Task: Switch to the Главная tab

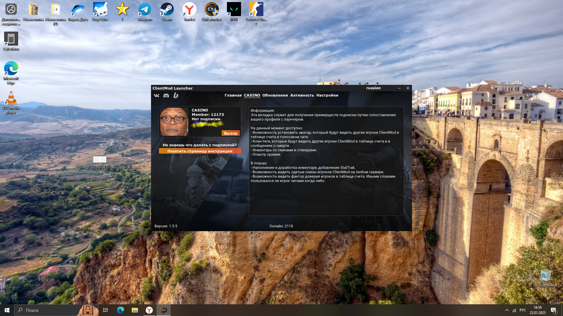Action: 233,95
